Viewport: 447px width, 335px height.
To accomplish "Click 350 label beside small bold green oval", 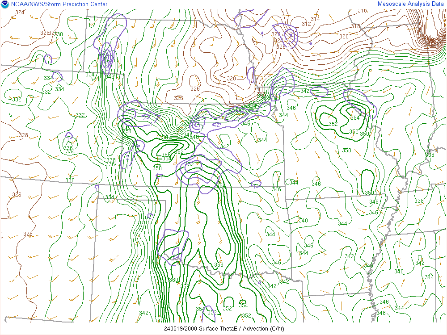I will (369, 193).
